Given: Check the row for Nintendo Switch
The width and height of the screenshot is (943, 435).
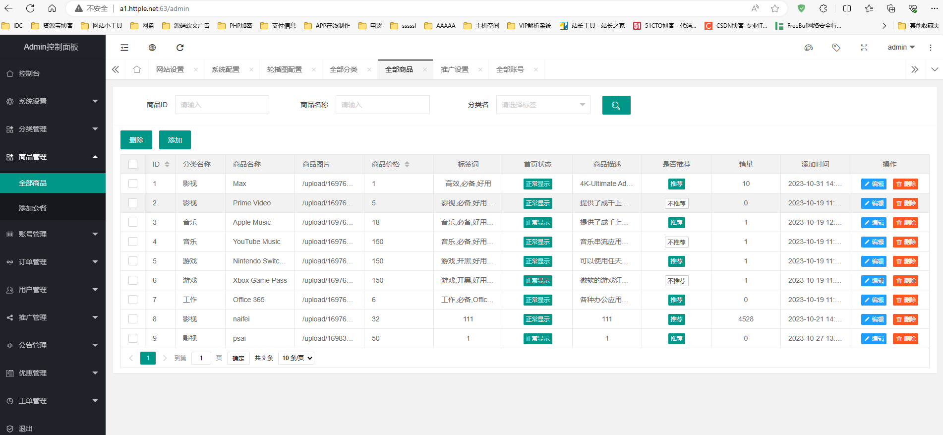Looking at the screenshot, I should click(133, 261).
